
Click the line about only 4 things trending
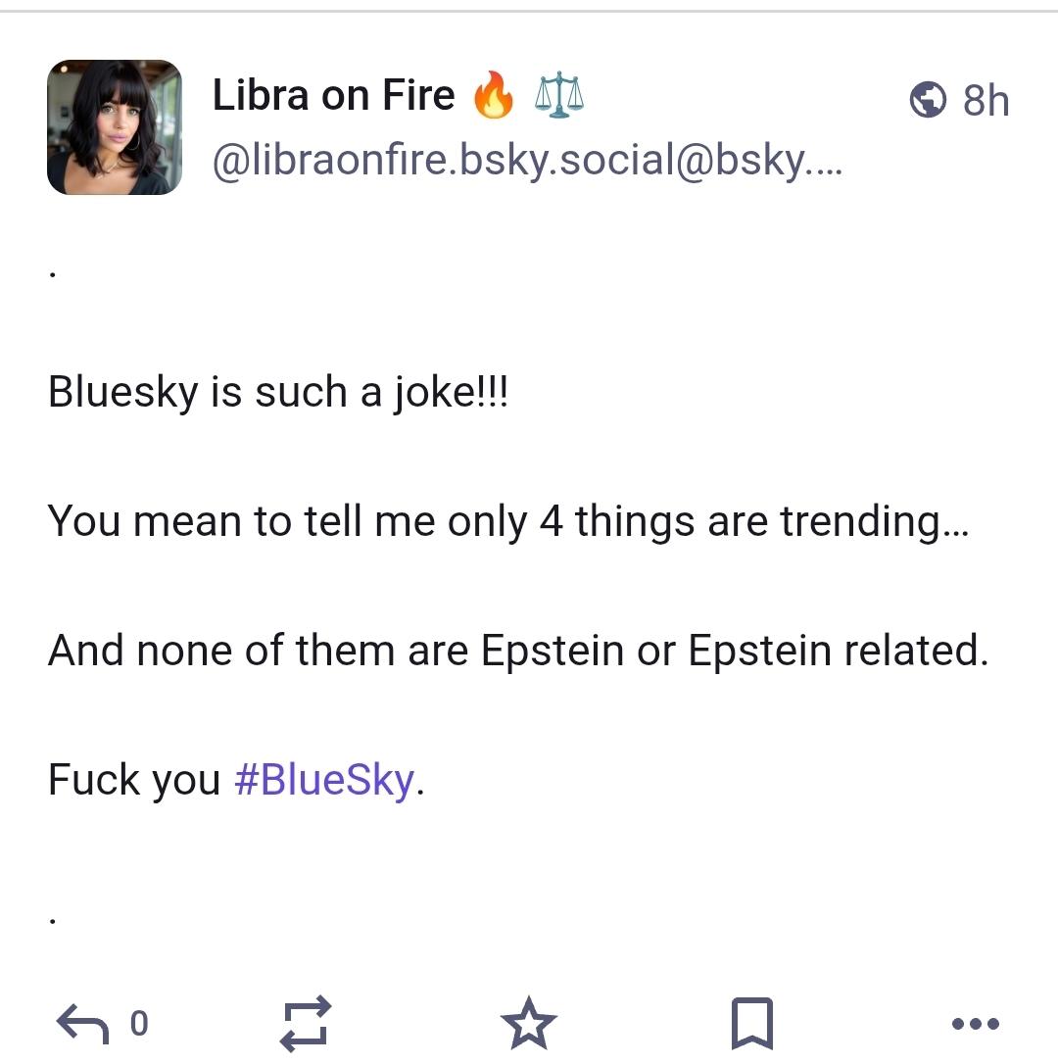507,521
